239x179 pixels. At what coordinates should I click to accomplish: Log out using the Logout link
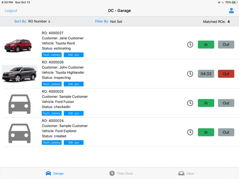point(11,10)
